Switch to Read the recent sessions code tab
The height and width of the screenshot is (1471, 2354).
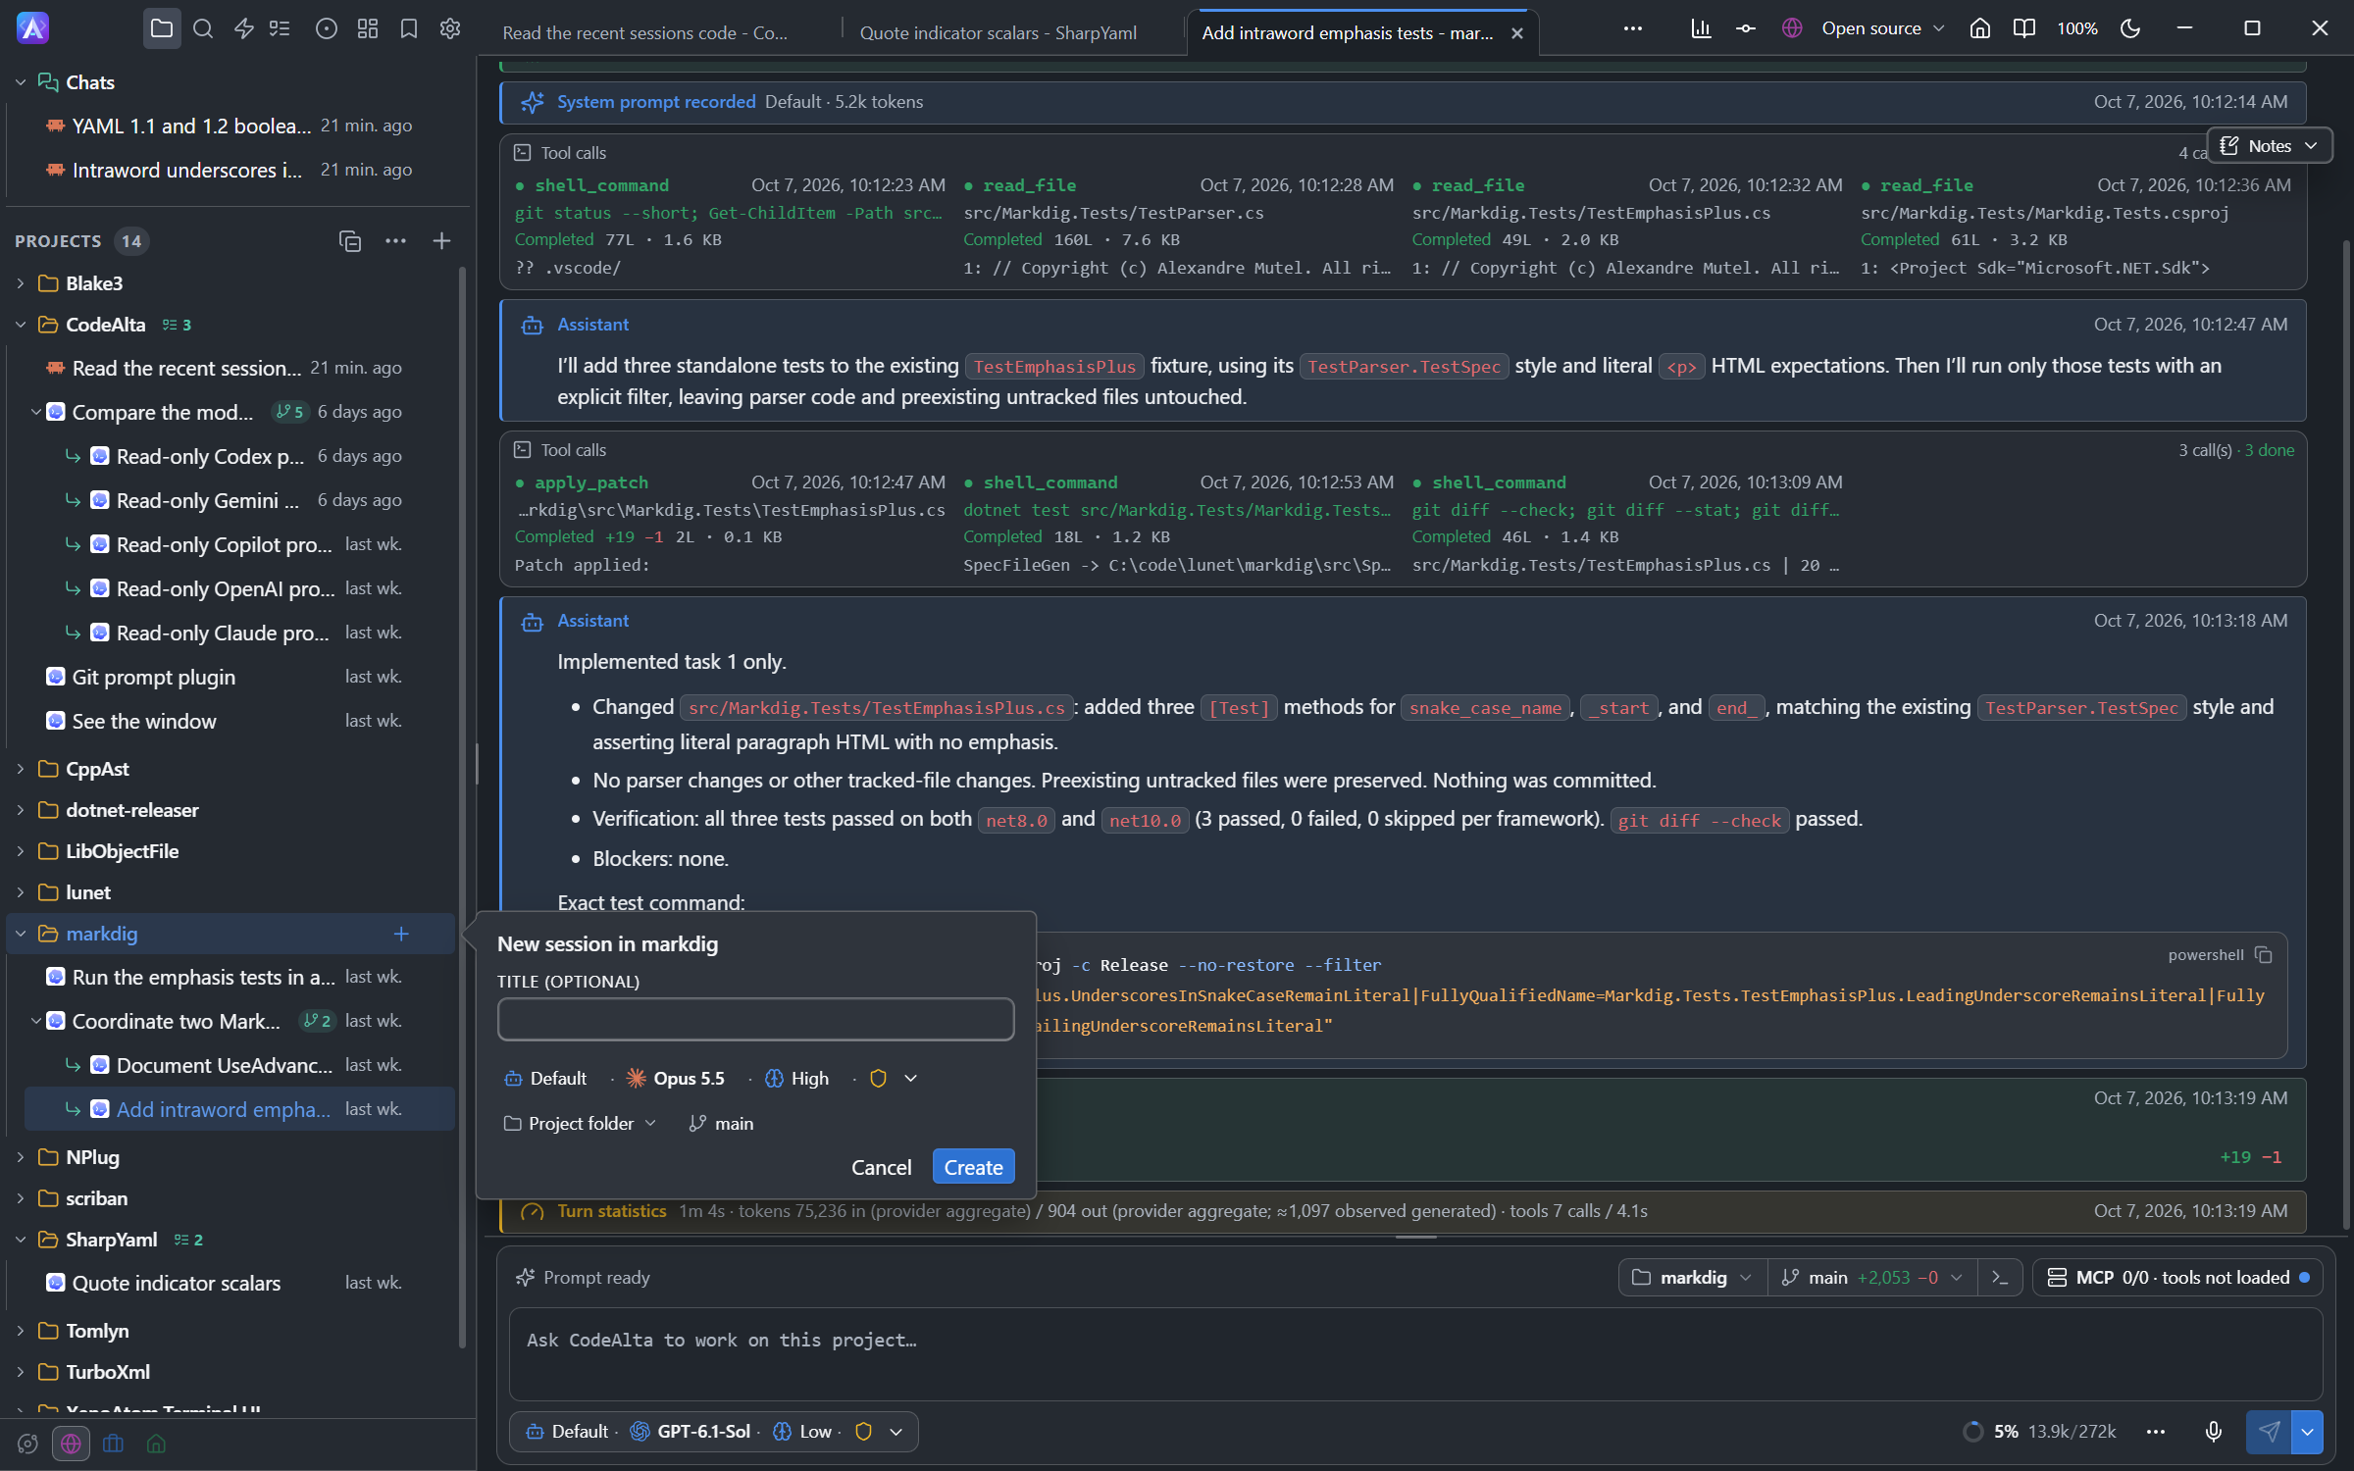click(645, 33)
